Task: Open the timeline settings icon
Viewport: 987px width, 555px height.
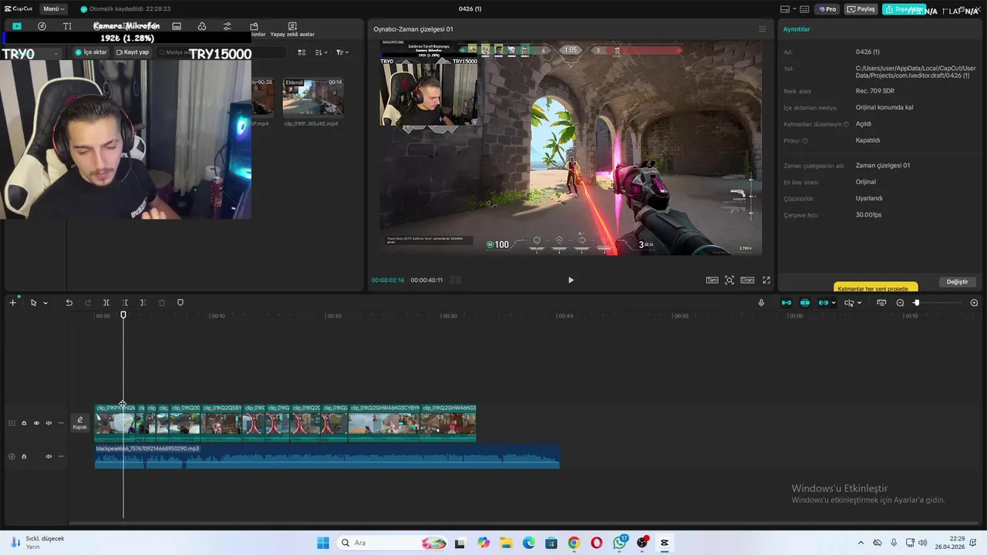Action: pos(881,303)
